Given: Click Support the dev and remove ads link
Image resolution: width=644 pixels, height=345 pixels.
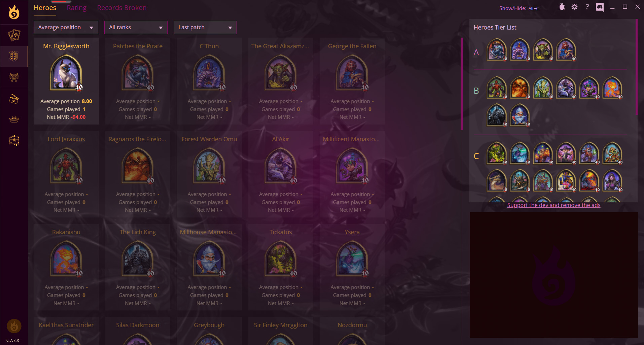Looking at the screenshot, I should point(554,205).
